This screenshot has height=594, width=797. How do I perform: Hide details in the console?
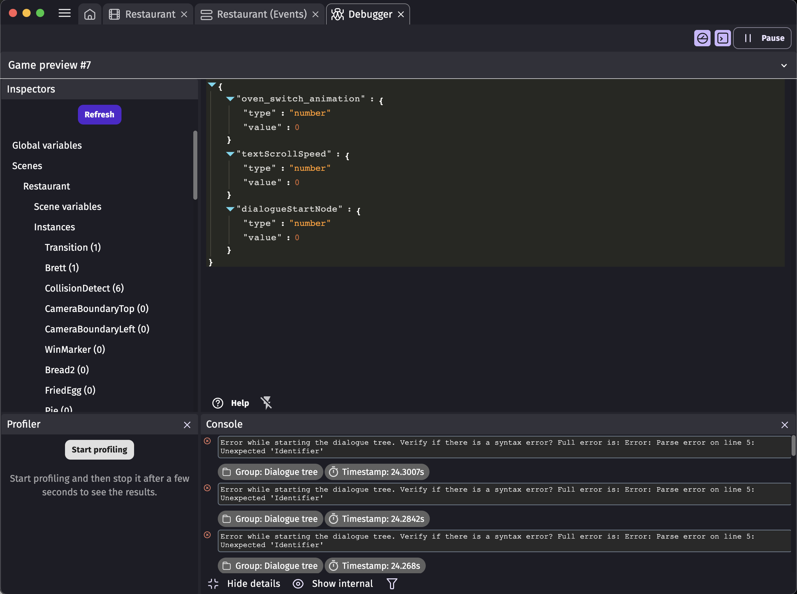[x=244, y=583]
